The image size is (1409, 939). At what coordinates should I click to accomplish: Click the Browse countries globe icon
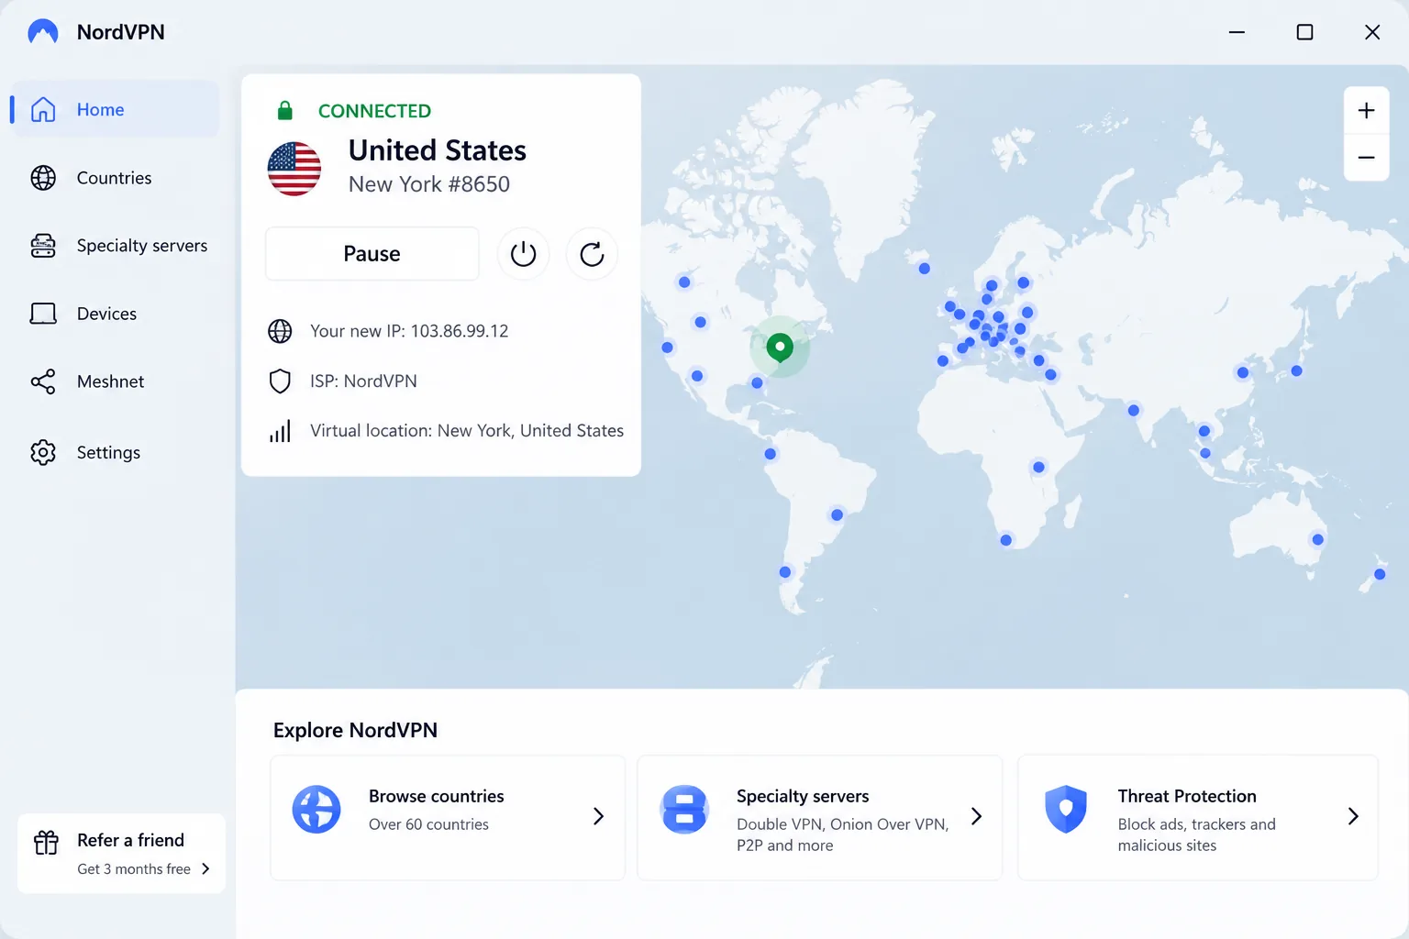coord(316,809)
